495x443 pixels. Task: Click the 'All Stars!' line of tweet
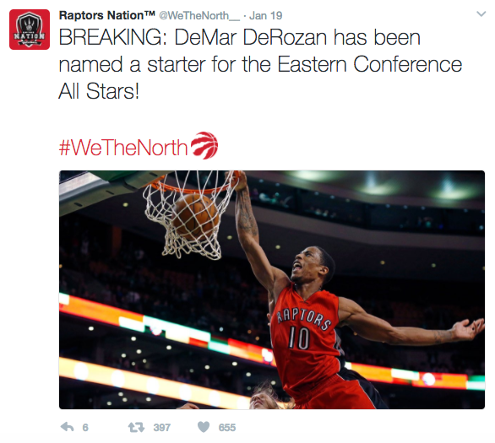(x=99, y=91)
